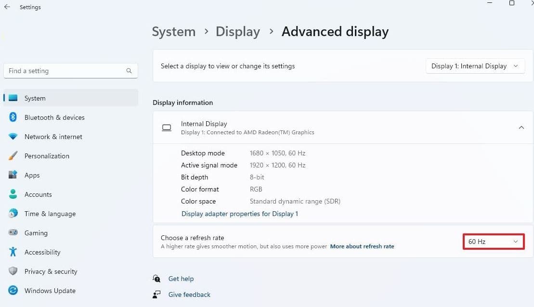This screenshot has width=534, height=307.
Task: Click the Privacy & security shield icon
Action: coord(13,271)
